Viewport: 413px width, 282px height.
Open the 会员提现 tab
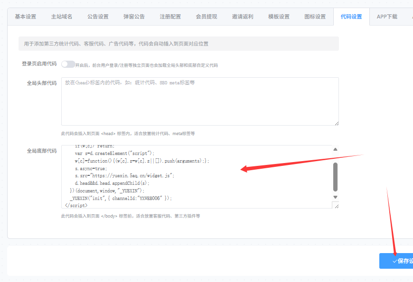(206, 17)
